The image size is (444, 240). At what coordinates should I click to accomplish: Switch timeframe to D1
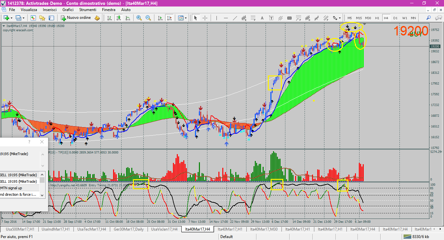pos(395,18)
